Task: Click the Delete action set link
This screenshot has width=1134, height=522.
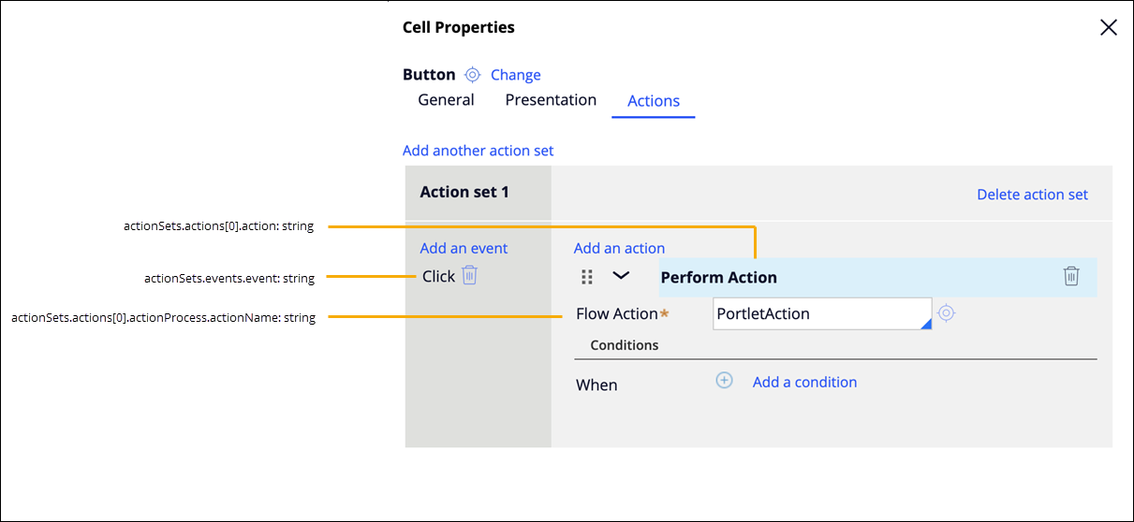Action: click(x=1032, y=195)
